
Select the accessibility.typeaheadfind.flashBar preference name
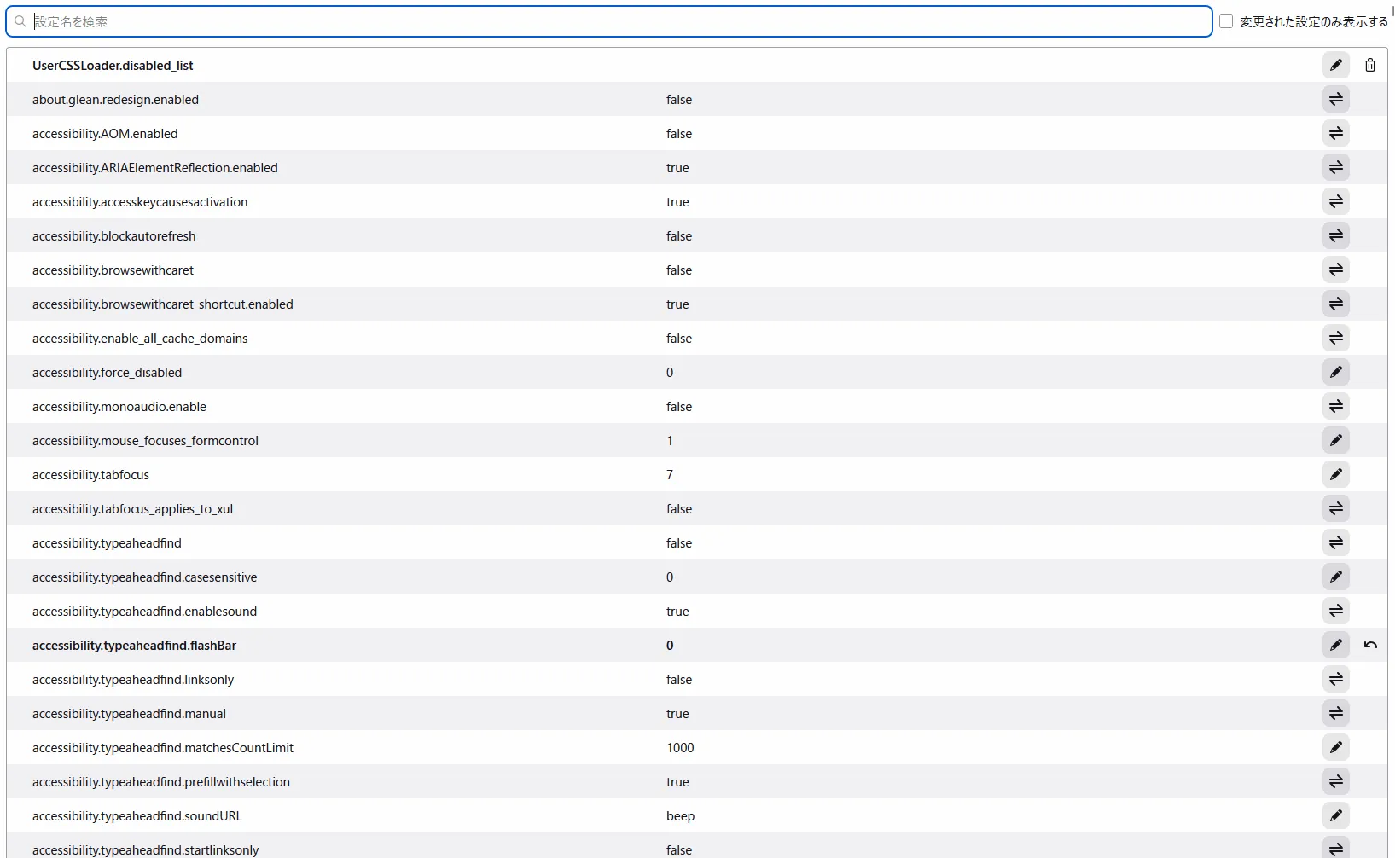tap(134, 646)
